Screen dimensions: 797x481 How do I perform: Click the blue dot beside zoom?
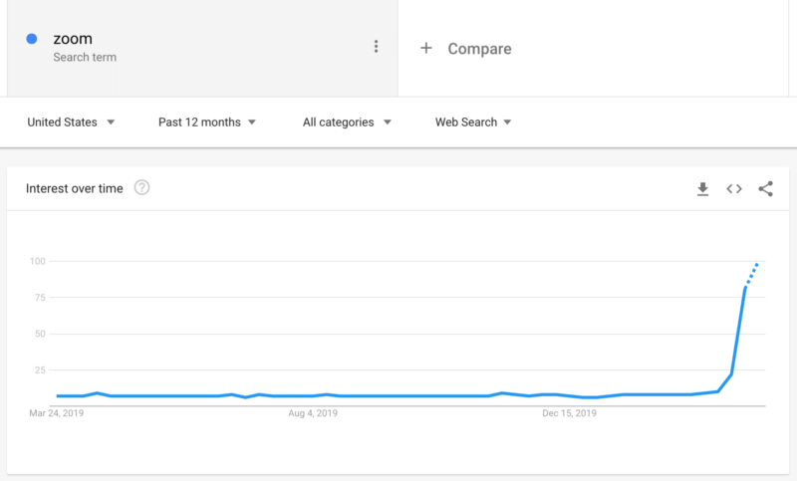tap(32, 39)
